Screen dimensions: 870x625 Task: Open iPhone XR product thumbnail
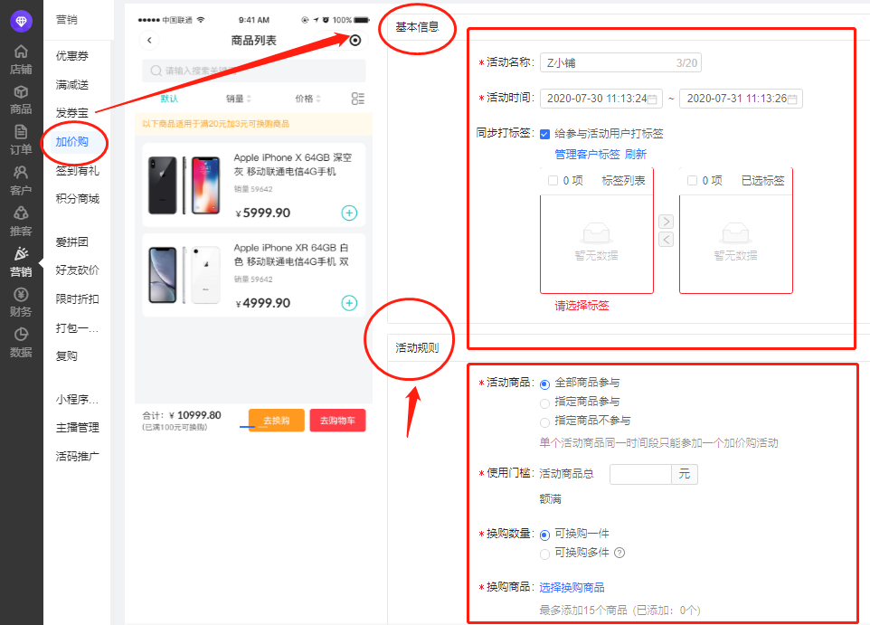click(184, 275)
